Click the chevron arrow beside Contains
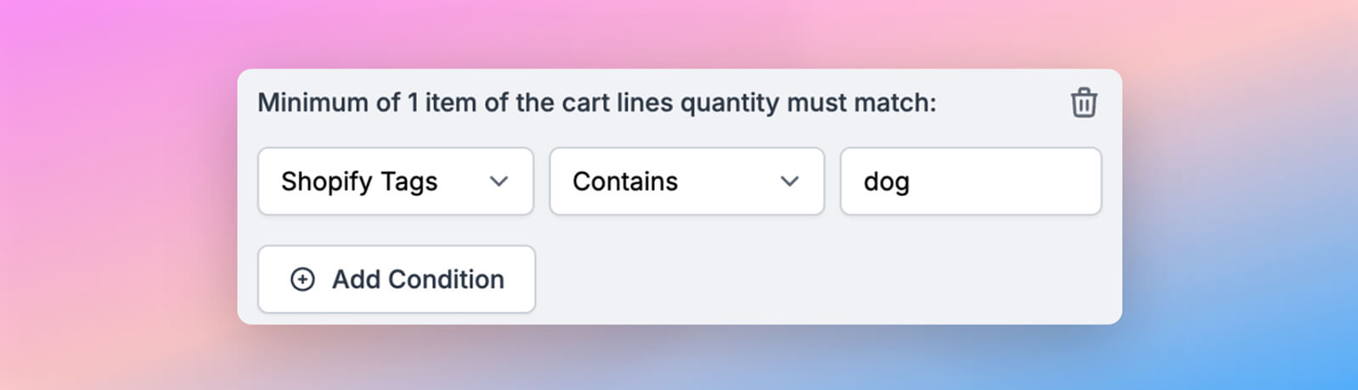Viewport: 1358px width, 390px height. coord(790,181)
